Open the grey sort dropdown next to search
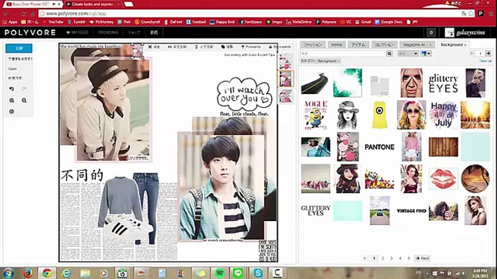Image resolution: width=497 pixels, height=279 pixels. click(407, 54)
